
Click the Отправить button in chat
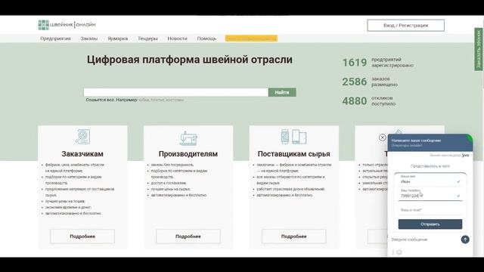[430, 224]
